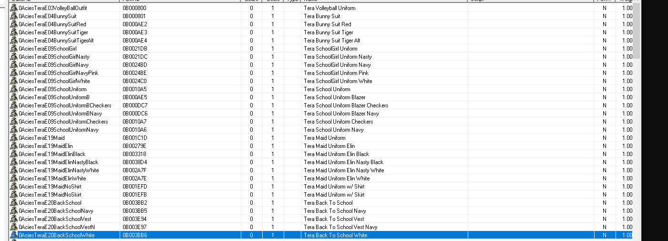The image size is (668, 241).
Task: Click Form ID 0B003318
Action: click(x=134, y=154)
